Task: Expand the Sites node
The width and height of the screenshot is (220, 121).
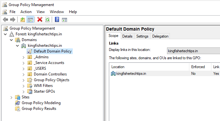Action: (x=11, y=97)
